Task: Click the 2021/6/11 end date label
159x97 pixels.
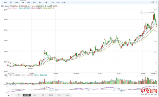Action: (x=154, y=74)
